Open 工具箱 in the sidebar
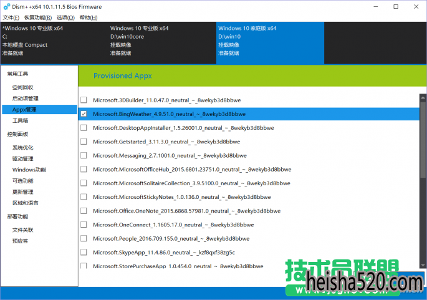The width and height of the screenshot is (427, 300). (20, 121)
